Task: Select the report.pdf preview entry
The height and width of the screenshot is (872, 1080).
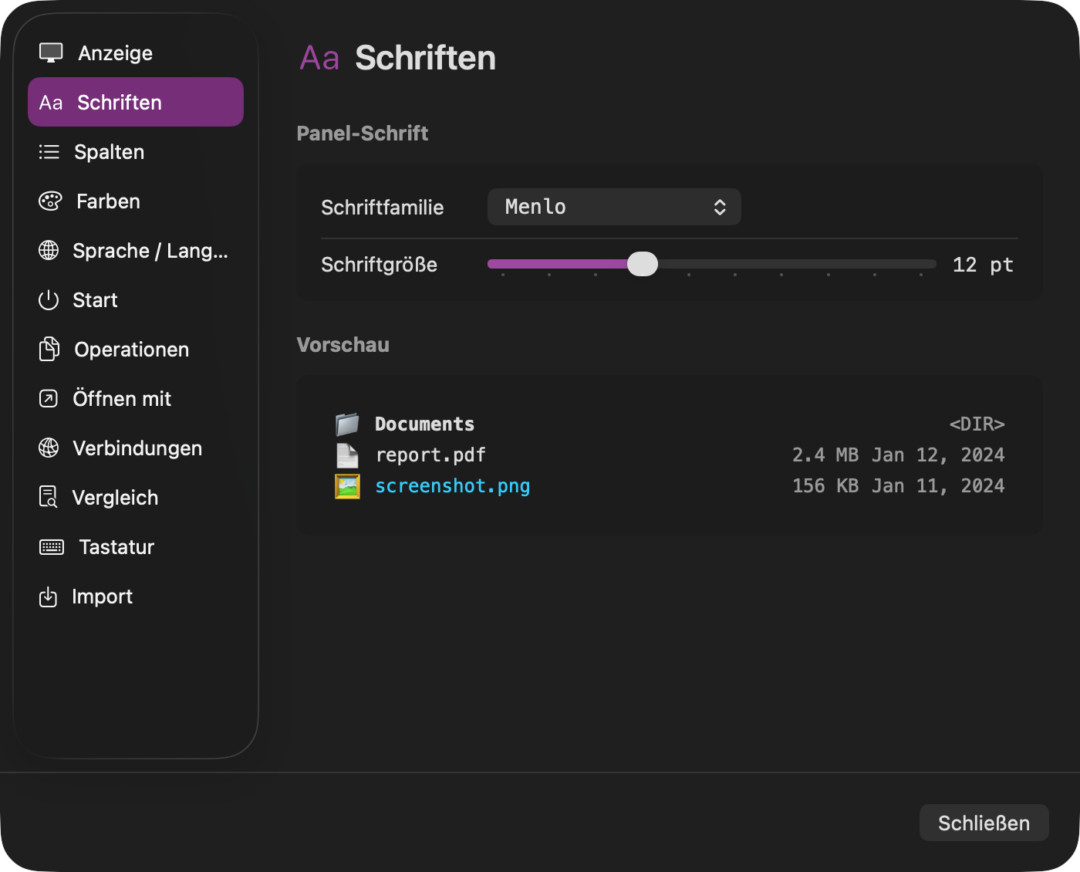Action: pos(430,455)
